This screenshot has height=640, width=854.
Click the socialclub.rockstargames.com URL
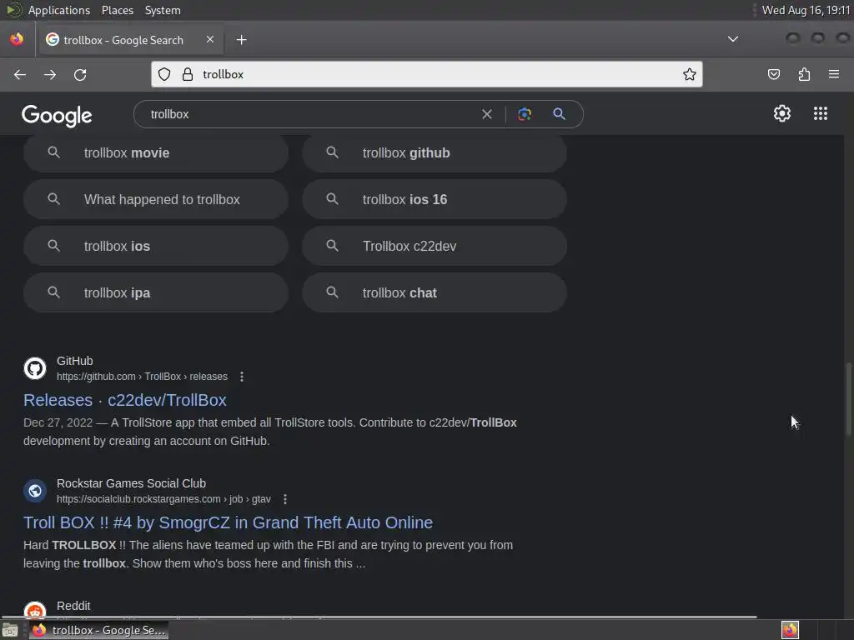(x=163, y=499)
